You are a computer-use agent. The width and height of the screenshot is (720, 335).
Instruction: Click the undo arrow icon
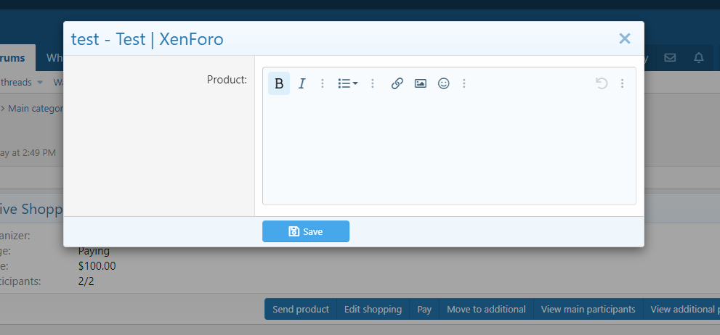(601, 83)
